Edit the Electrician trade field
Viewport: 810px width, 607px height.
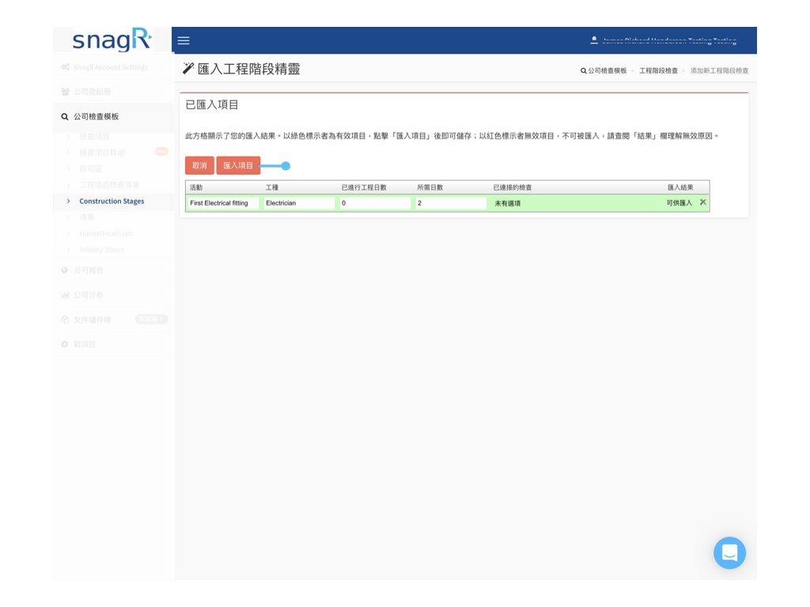pyautogui.click(x=298, y=203)
